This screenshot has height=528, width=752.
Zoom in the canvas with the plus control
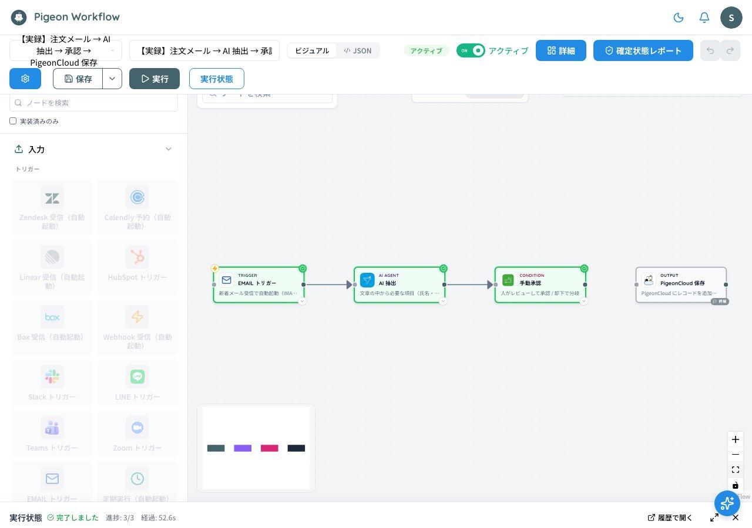[736, 439]
